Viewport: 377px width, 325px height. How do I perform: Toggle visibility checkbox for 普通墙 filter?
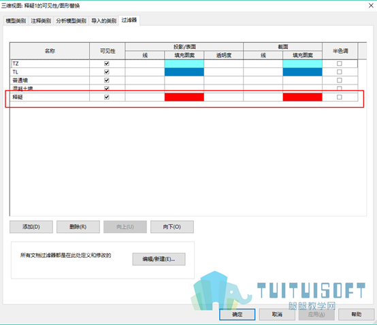[x=107, y=80]
